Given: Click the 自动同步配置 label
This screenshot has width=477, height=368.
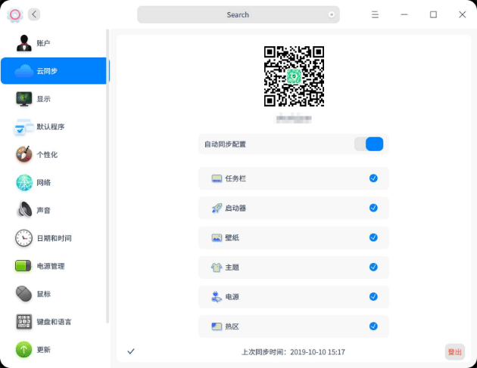Looking at the screenshot, I should click(225, 144).
